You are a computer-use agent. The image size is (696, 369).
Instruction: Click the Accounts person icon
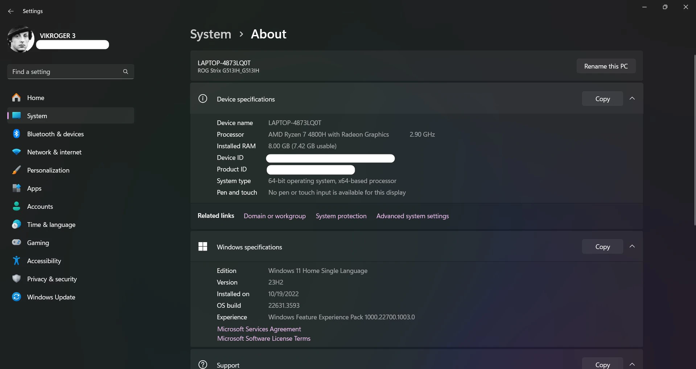click(x=16, y=206)
